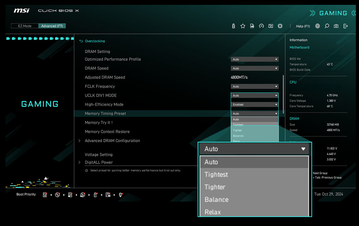Open the M-Flash USB drive icon

point(233,26)
